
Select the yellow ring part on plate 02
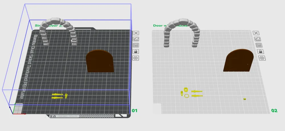(x=186, y=96)
